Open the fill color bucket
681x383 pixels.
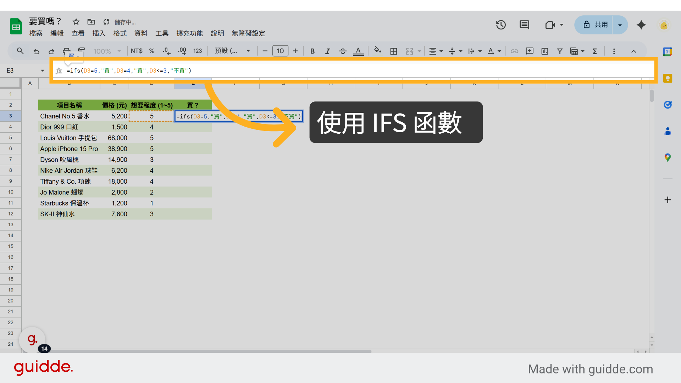pos(377,50)
